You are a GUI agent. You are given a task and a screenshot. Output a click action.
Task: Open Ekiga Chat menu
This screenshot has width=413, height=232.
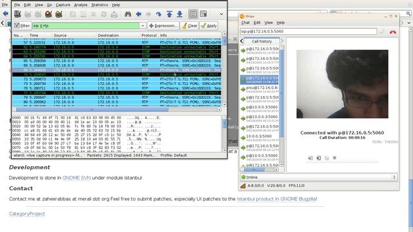tap(245, 23)
